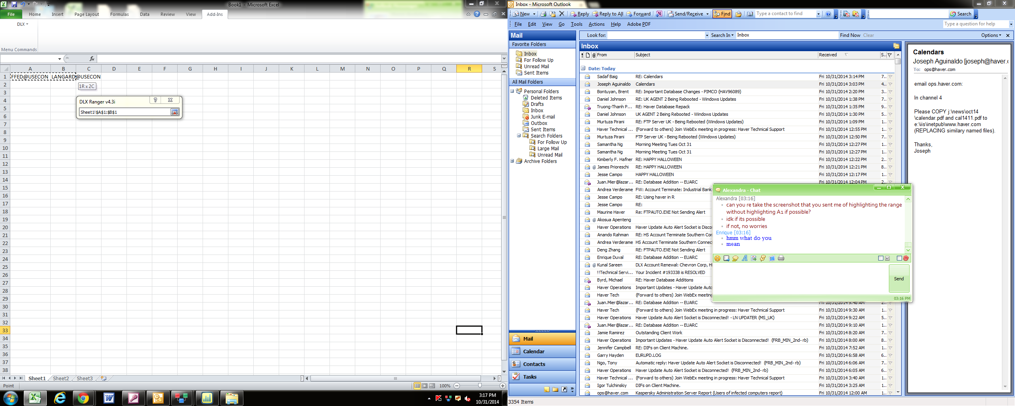Viewport: 1015px width, 406px height.
Task: Click the help question mark in DLX Ranger dialog
Action: coord(155,100)
